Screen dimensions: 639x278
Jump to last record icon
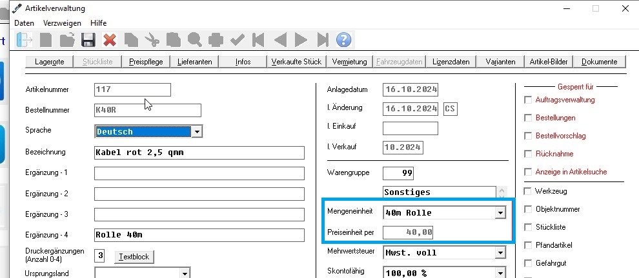(x=322, y=40)
